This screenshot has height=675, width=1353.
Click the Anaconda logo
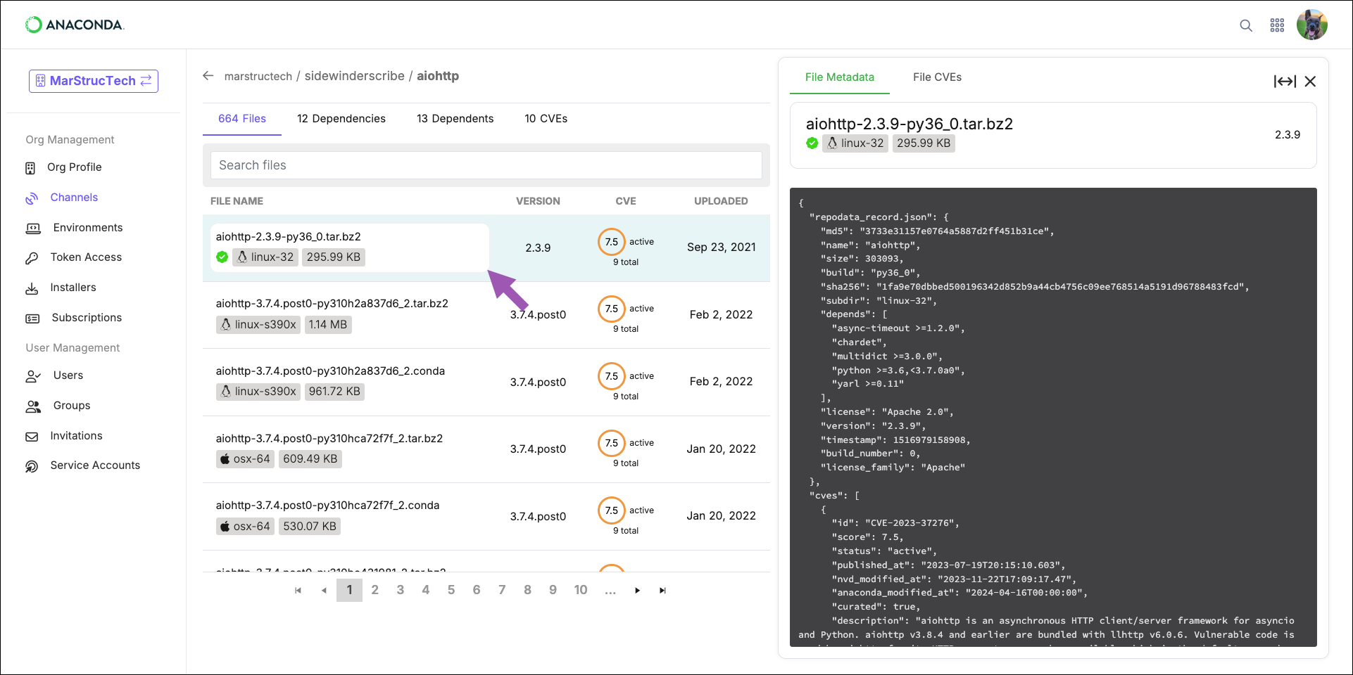click(75, 25)
